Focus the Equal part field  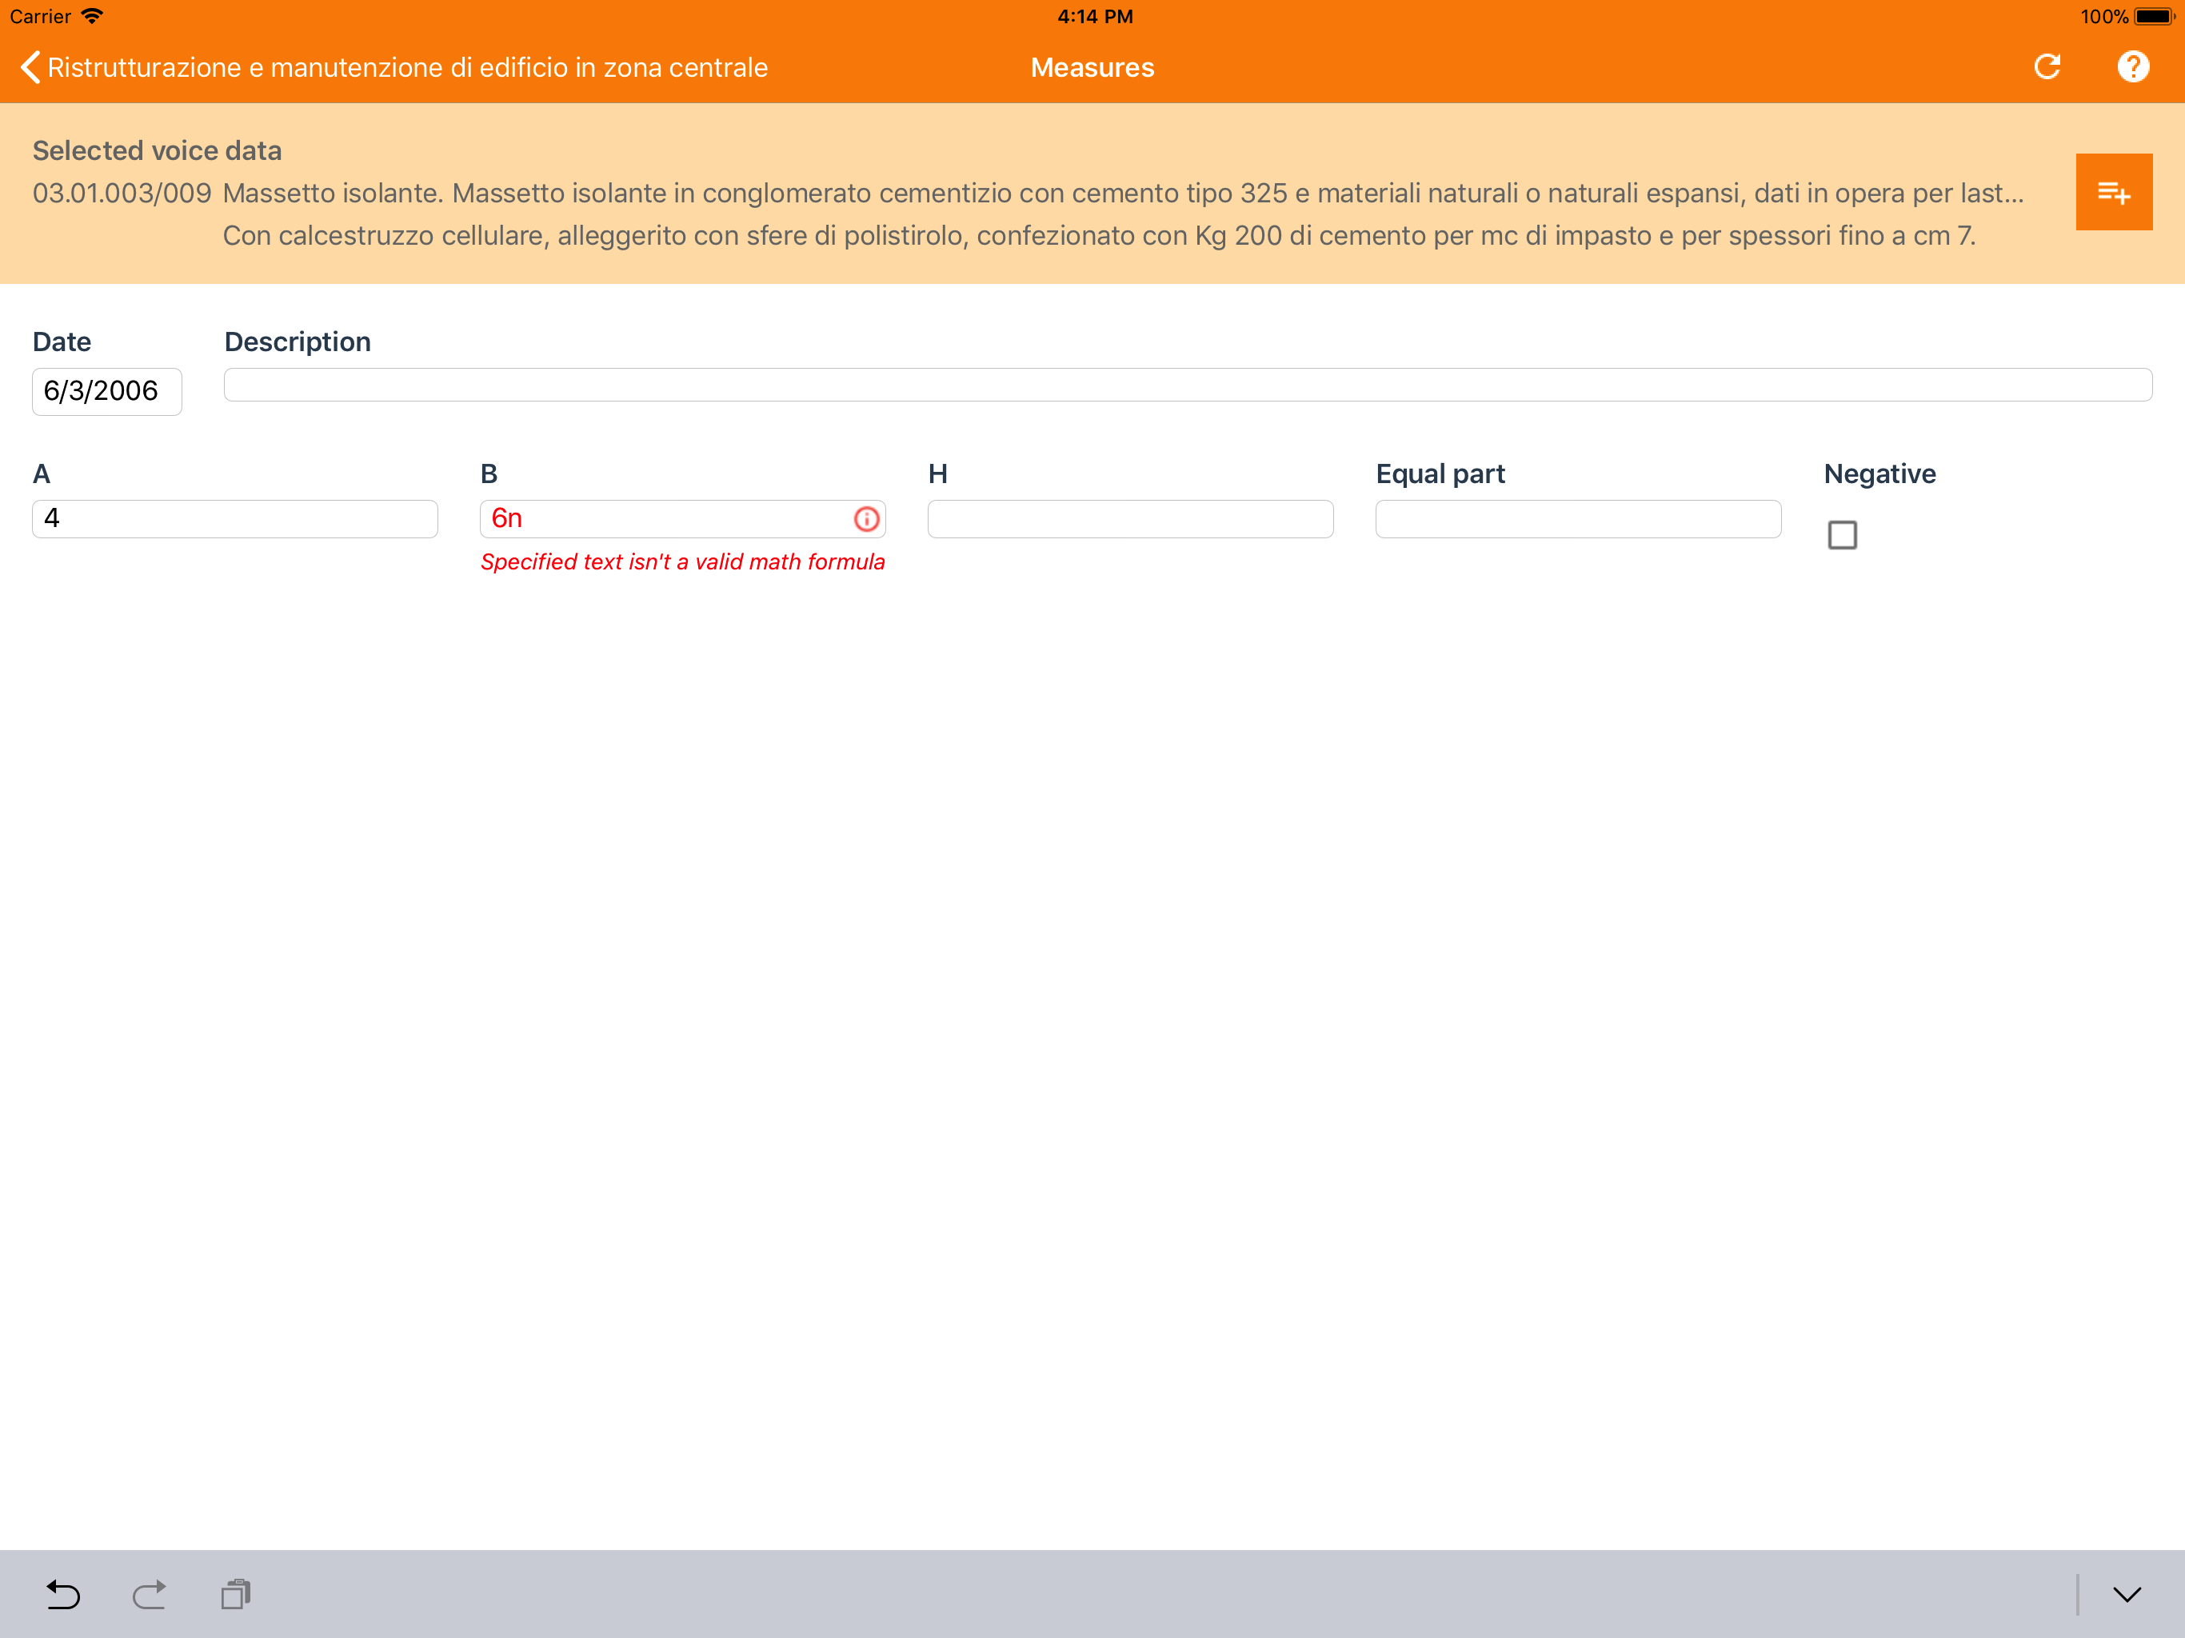pos(1577,518)
